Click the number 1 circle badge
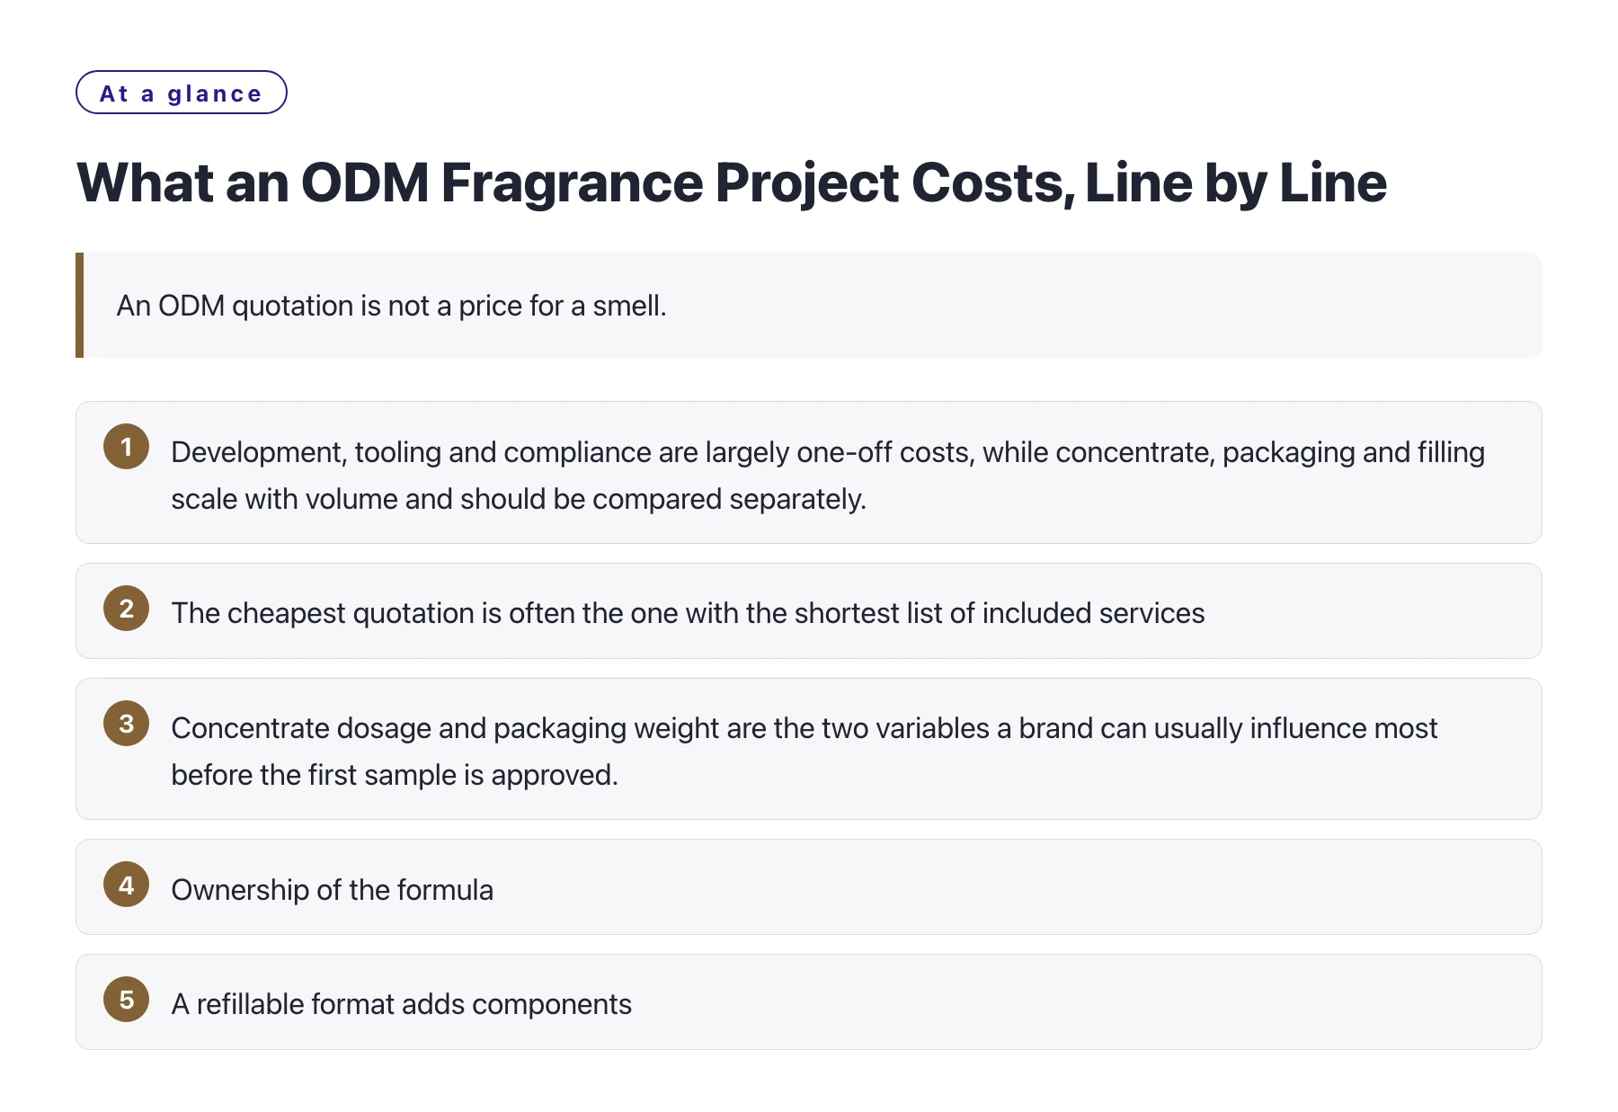 126,447
